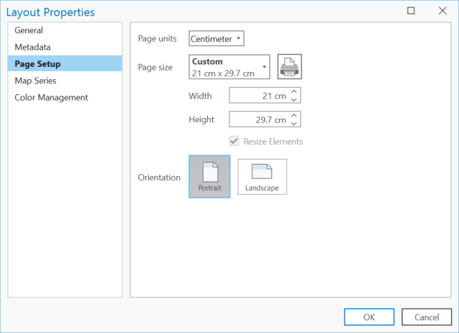459x333 pixels.
Task: Decrease Width with the down arrow
Action: (294, 99)
